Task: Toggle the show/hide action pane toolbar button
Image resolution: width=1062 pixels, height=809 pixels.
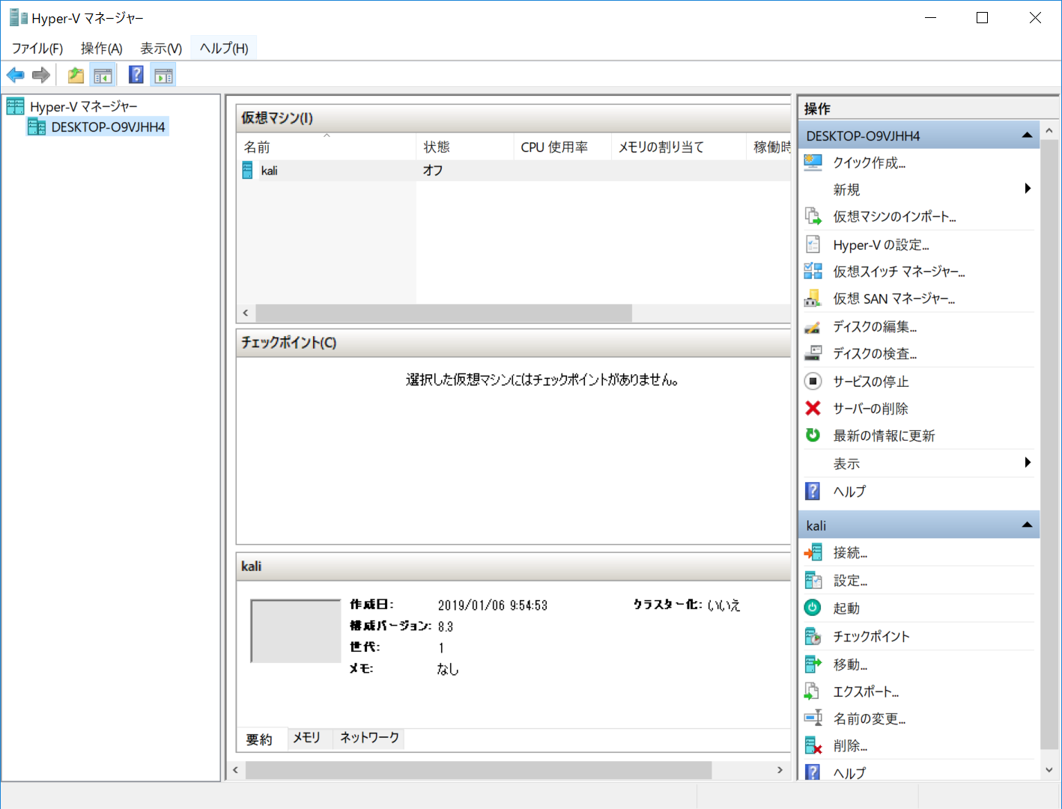Action: 163,75
